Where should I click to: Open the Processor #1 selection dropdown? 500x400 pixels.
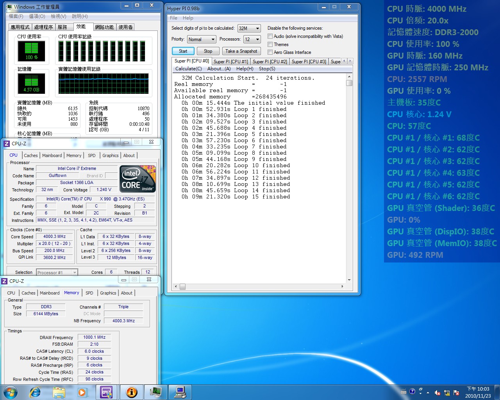click(x=57, y=272)
